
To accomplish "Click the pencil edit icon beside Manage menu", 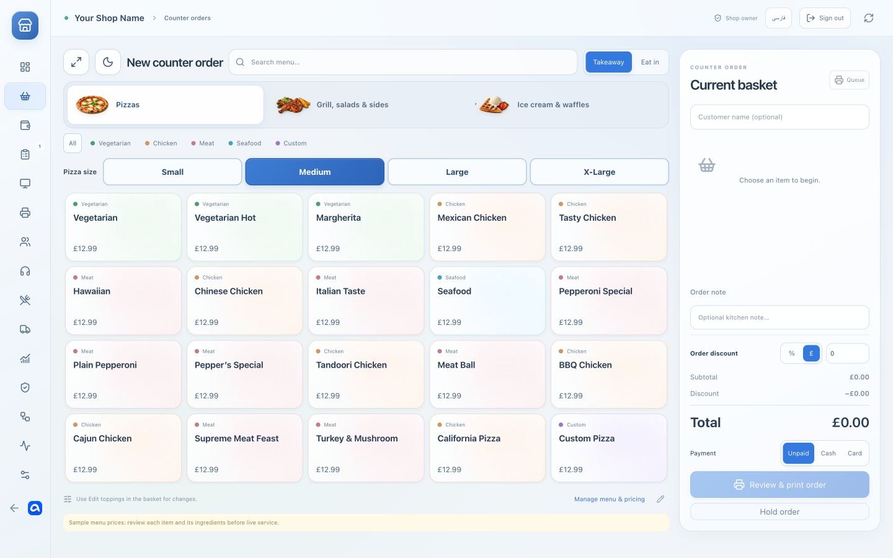I will (660, 499).
